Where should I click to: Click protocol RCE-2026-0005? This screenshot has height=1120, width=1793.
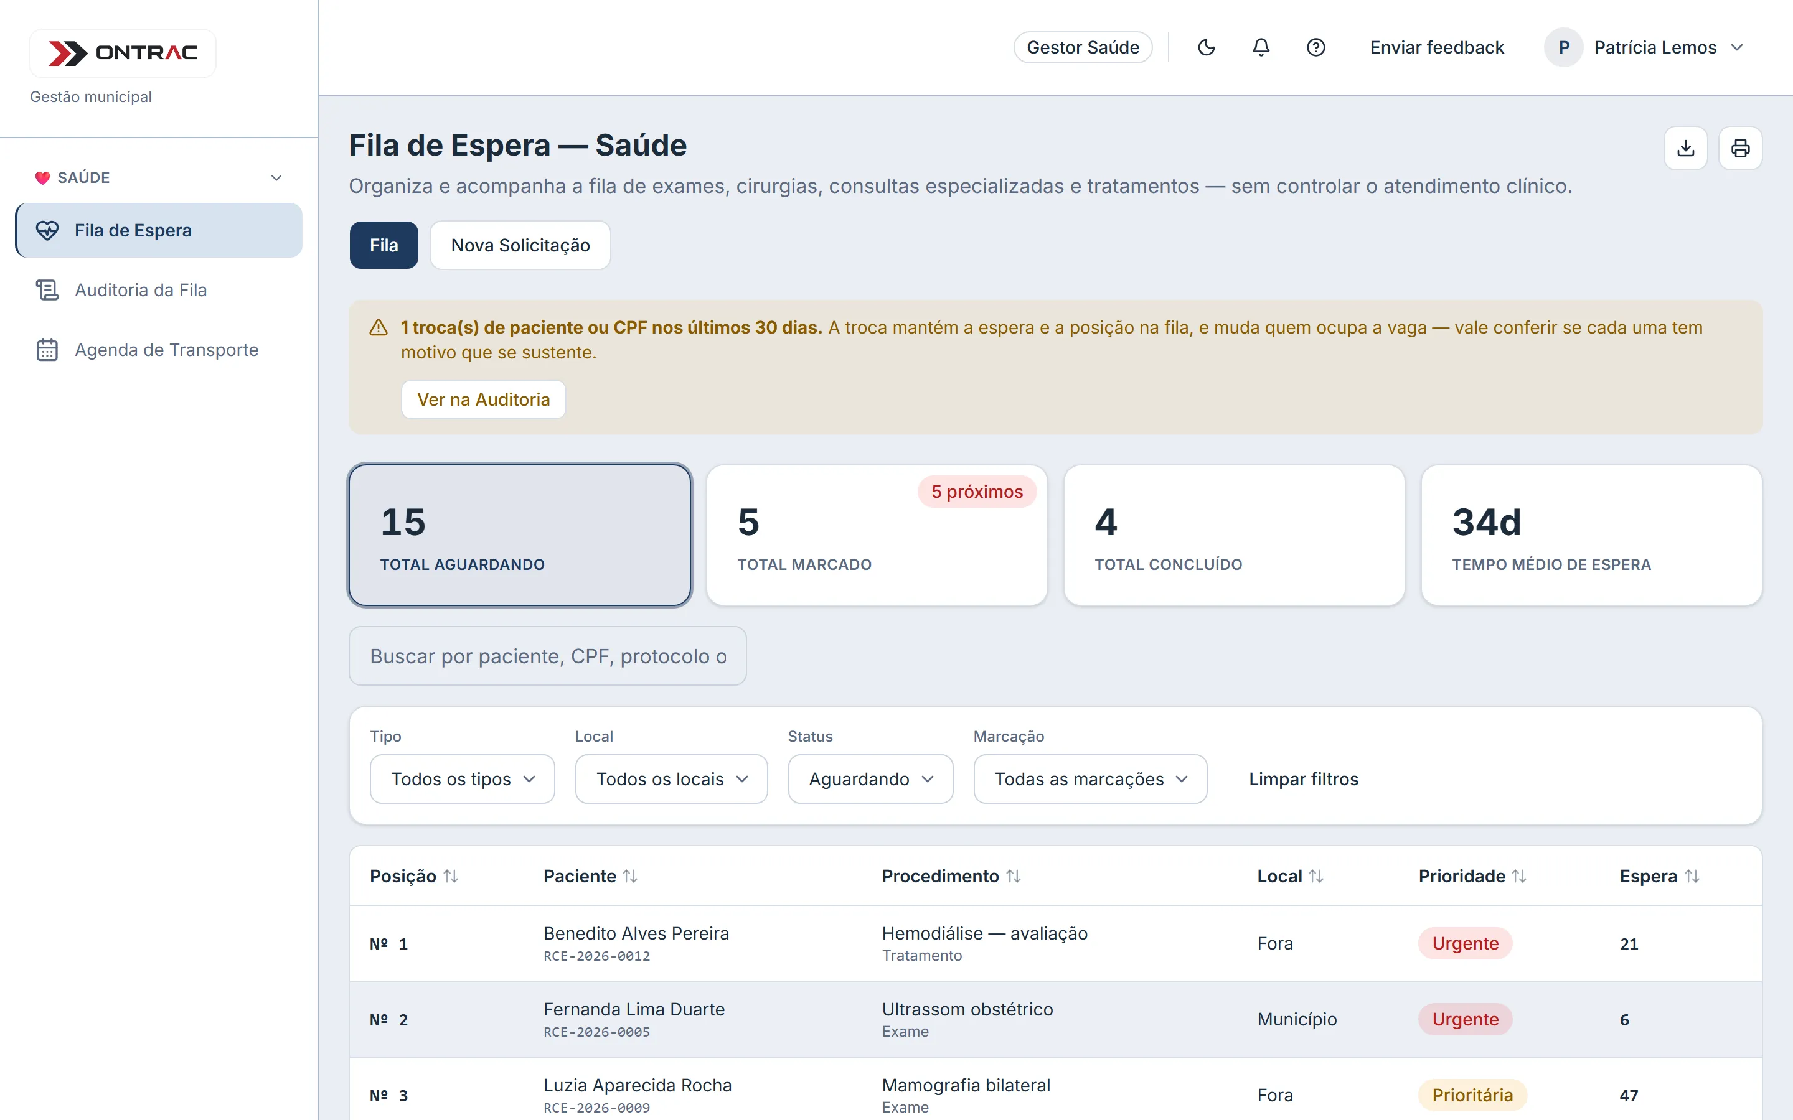[596, 1032]
